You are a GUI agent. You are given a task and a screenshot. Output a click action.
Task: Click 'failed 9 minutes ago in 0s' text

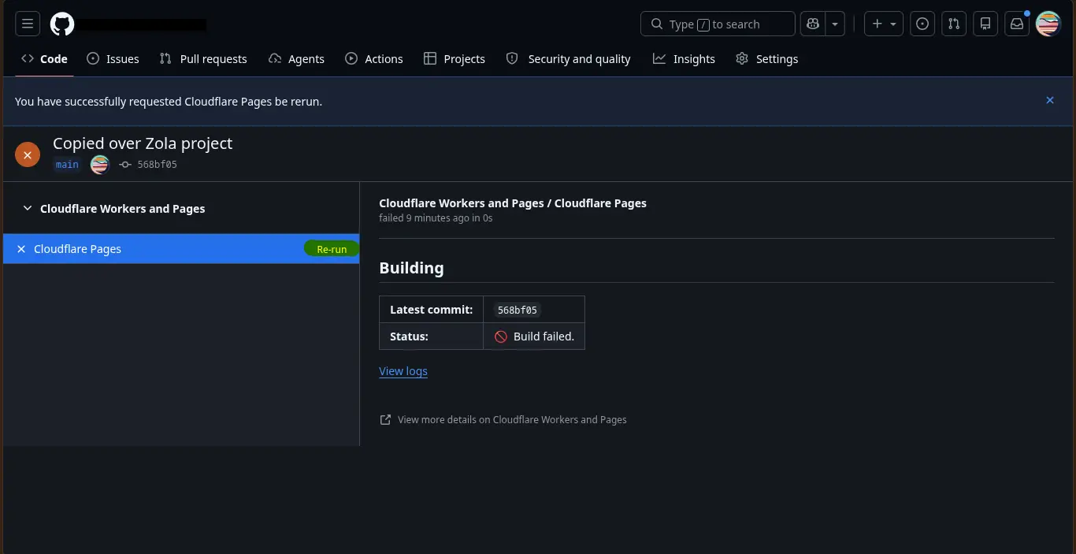pyautogui.click(x=436, y=218)
